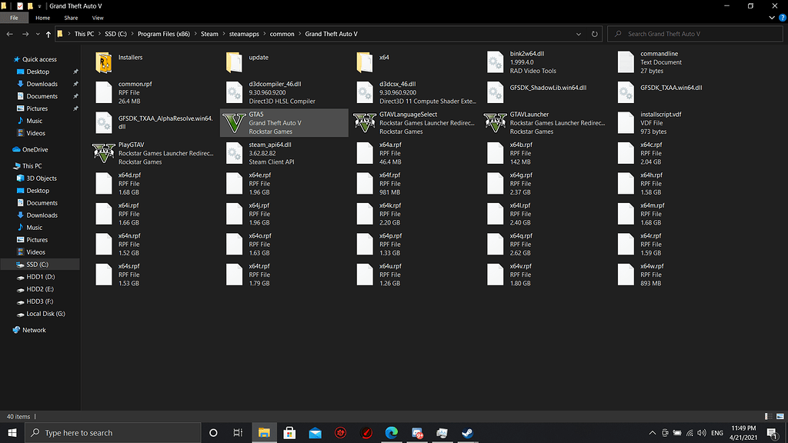788x443 pixels.
Task: Toggle the network icon in system tray
Action: point(688,432)
